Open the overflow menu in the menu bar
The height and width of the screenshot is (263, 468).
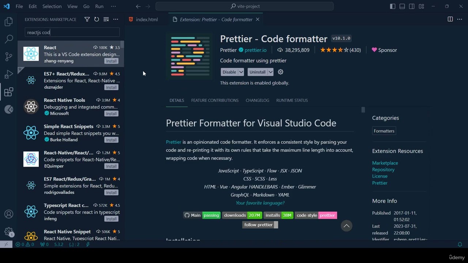click(x=113, y=6)
